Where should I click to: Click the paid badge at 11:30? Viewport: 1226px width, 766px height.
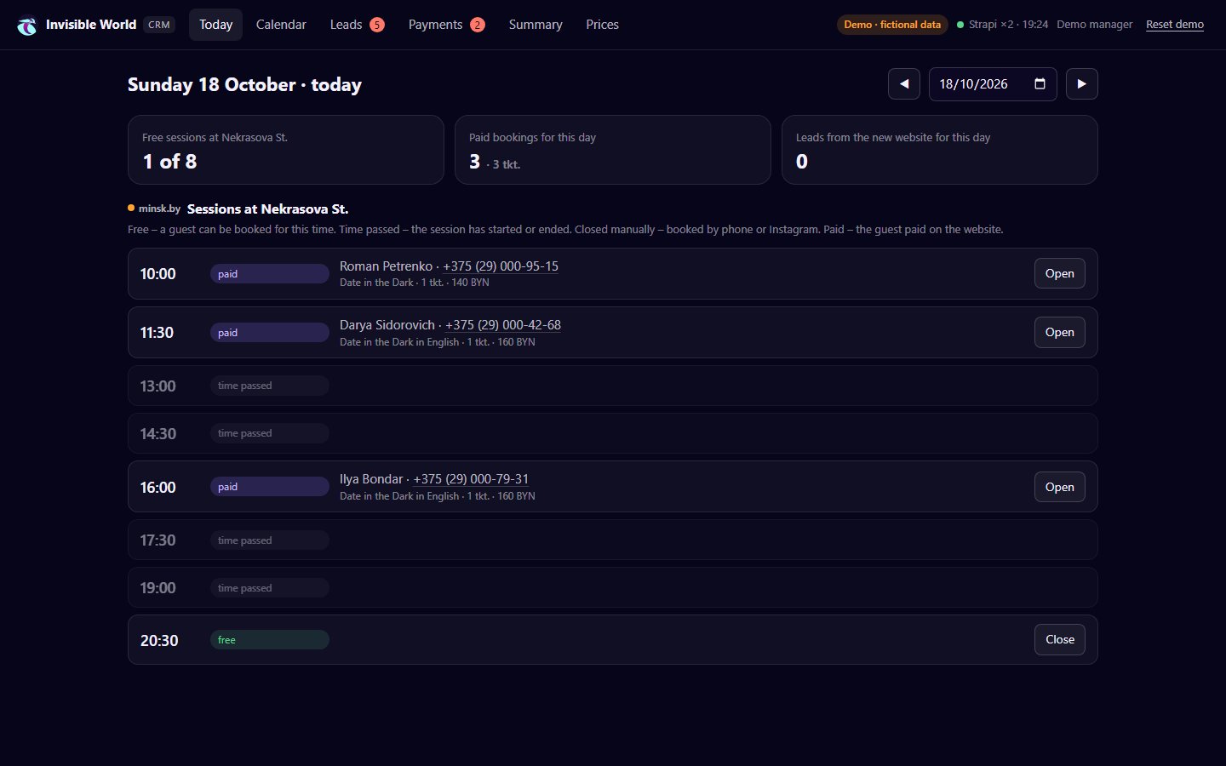click(270, 332)
